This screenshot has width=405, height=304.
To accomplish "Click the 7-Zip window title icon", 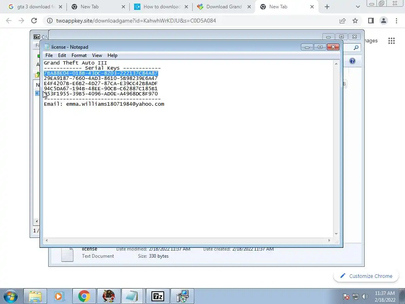I will tap(37, 37).
